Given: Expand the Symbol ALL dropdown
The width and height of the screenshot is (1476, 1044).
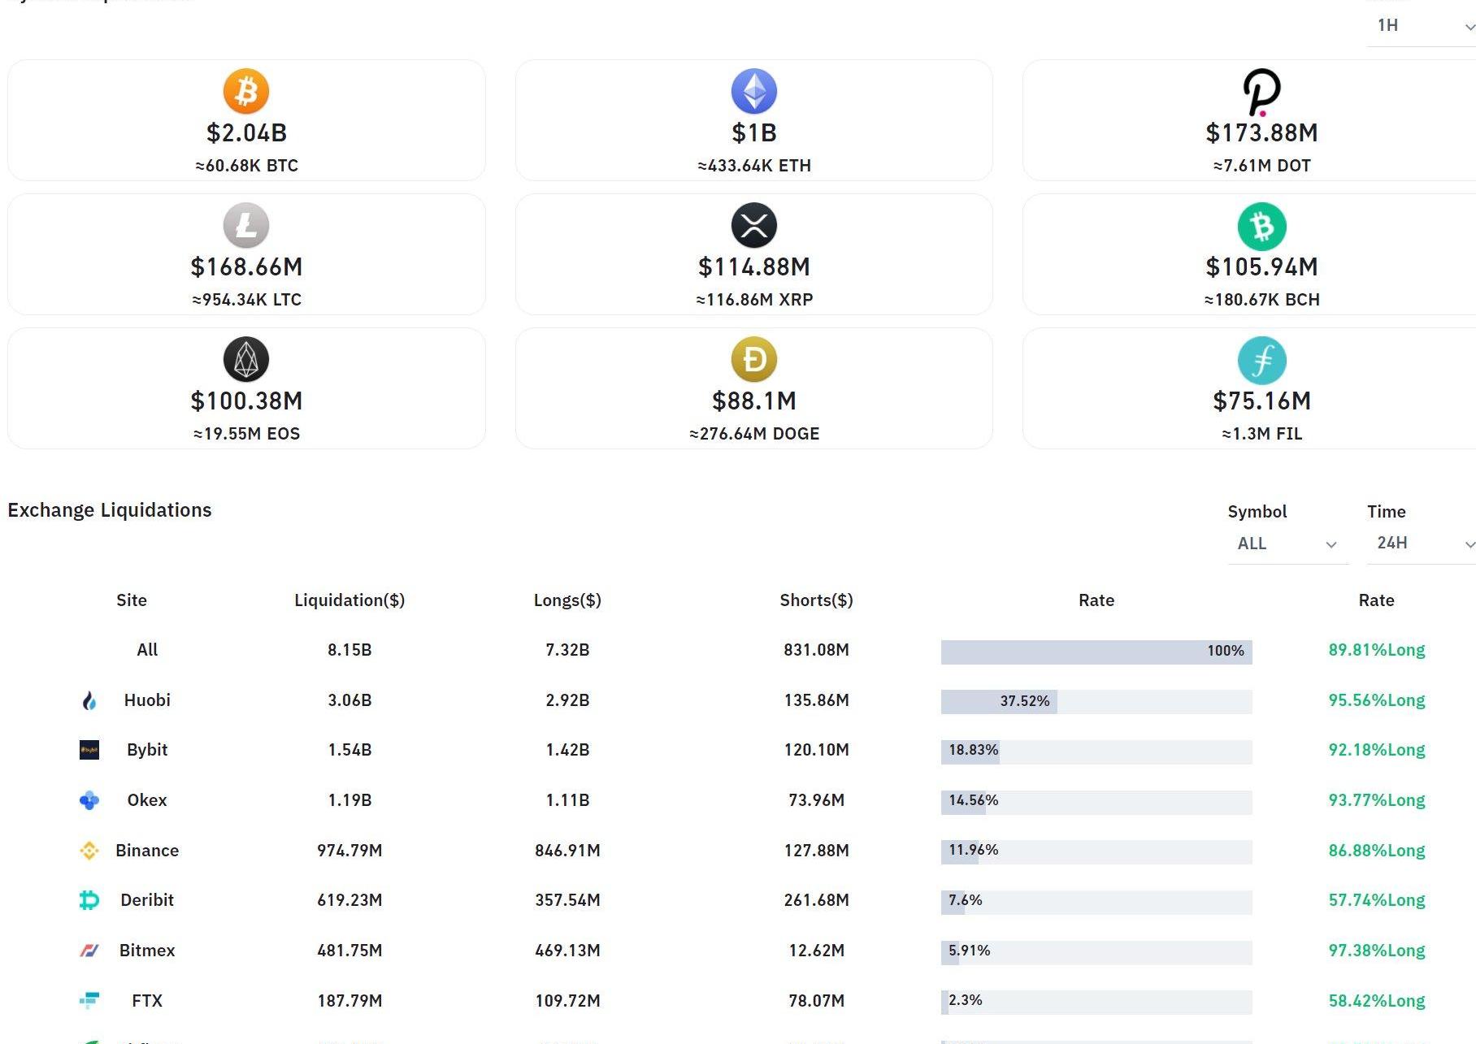Looking at the screenshot, I should click(x=1287, y=544).
